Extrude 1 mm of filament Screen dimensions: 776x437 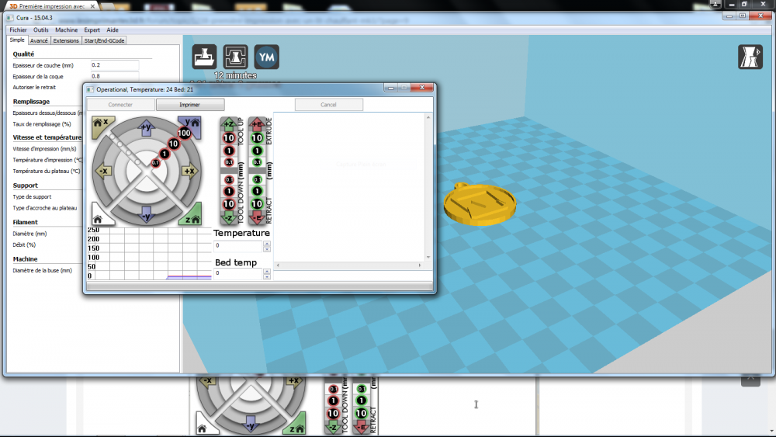tap(257, 151)
